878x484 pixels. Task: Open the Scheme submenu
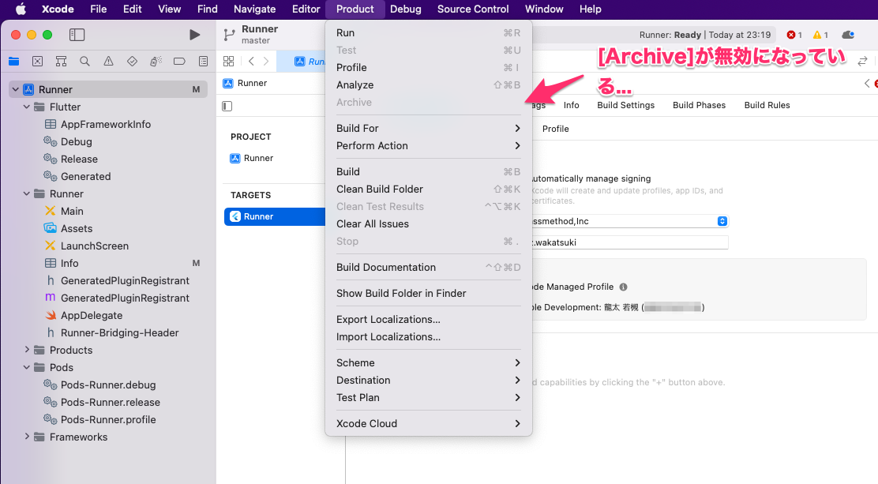[429, 363]
